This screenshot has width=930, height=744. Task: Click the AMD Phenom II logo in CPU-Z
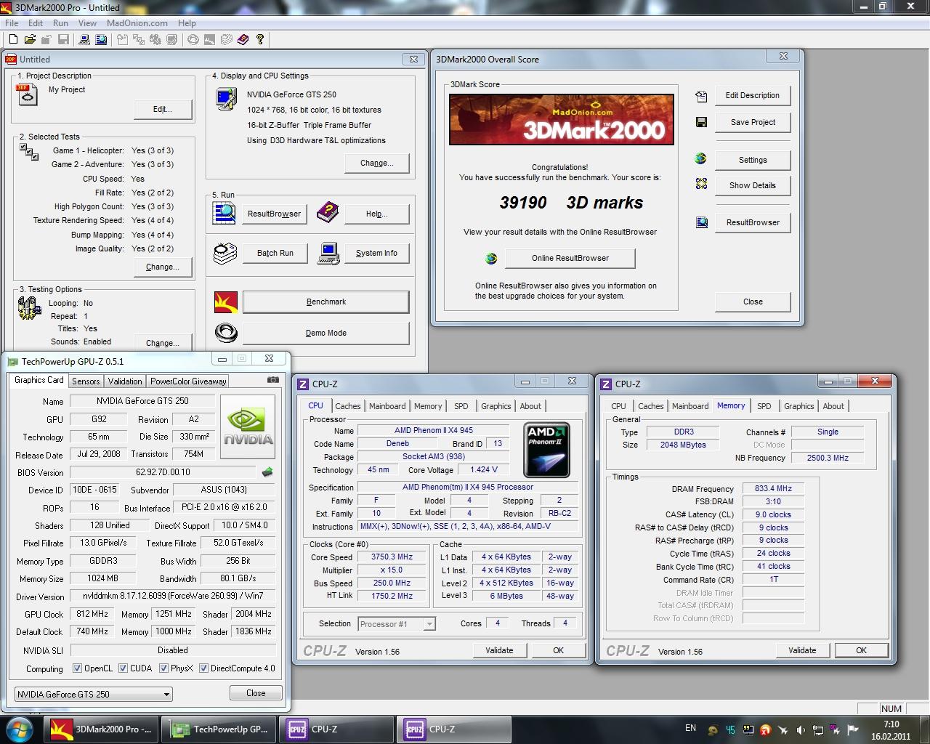(546, 449)
